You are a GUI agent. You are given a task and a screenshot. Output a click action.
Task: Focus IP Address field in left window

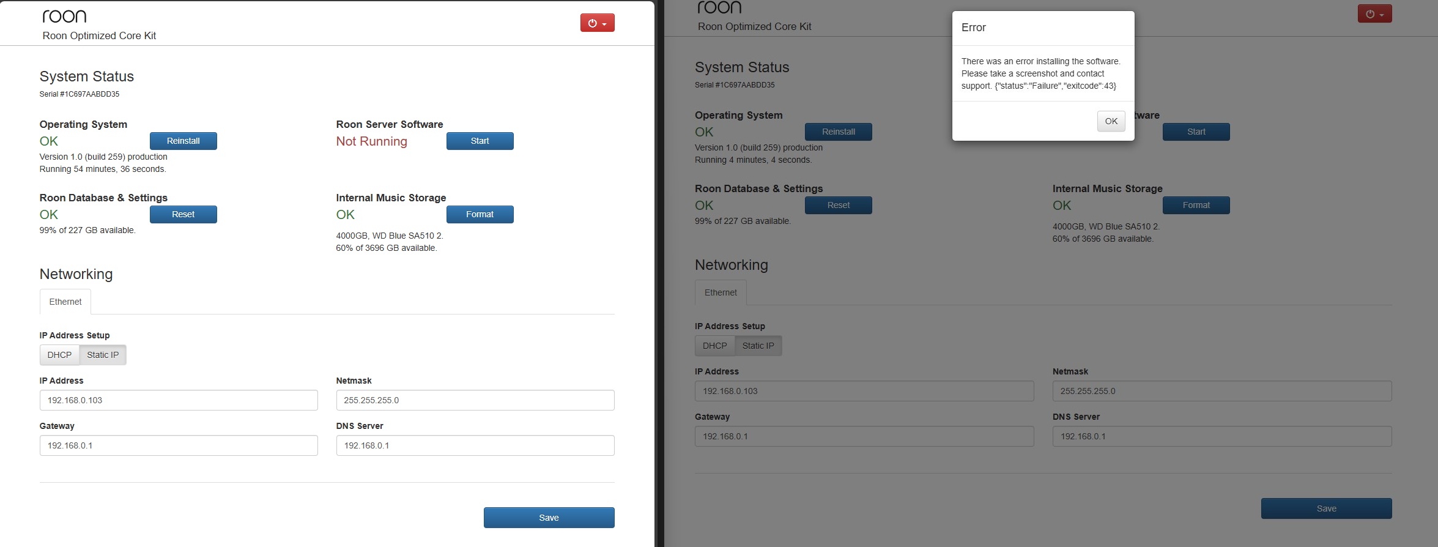point(179,400)
